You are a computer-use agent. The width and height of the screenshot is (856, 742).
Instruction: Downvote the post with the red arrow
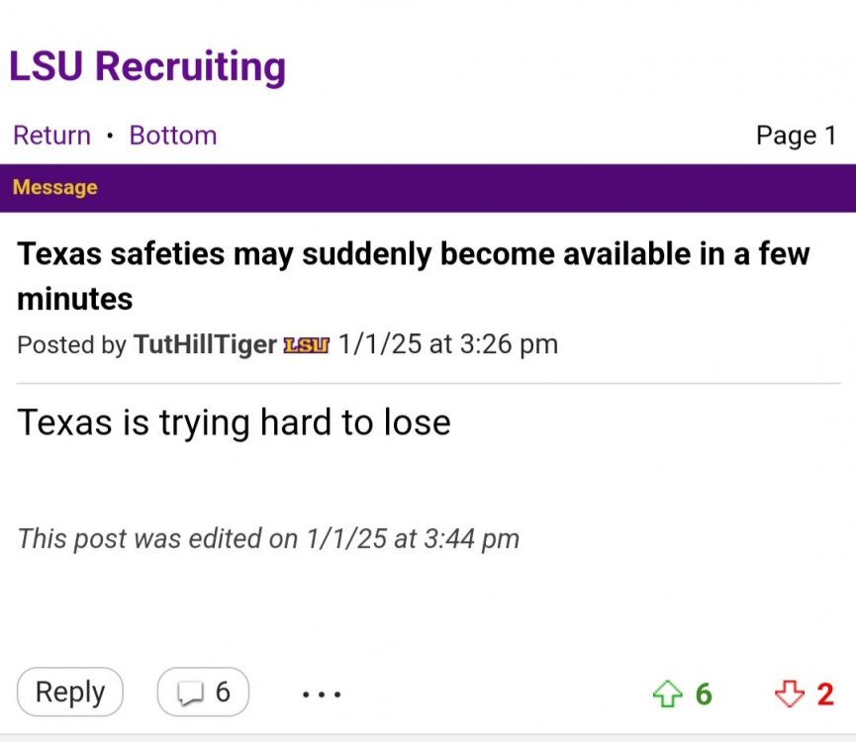tap(789, 693)
